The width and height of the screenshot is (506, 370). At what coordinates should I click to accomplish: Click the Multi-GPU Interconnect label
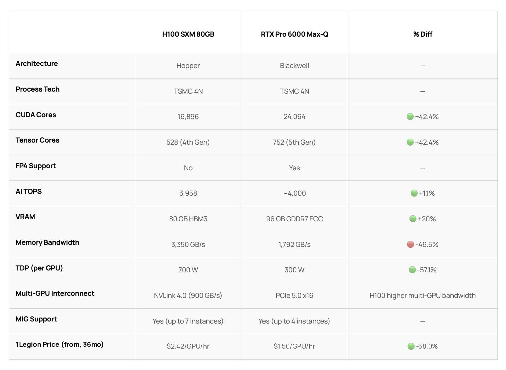click(x=55, y=293)
